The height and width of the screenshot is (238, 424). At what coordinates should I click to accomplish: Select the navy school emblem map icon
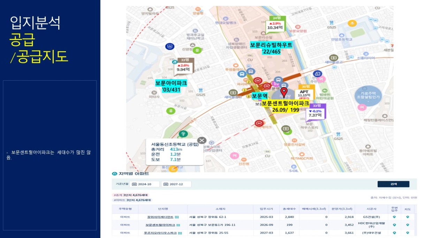click(170, 46)
